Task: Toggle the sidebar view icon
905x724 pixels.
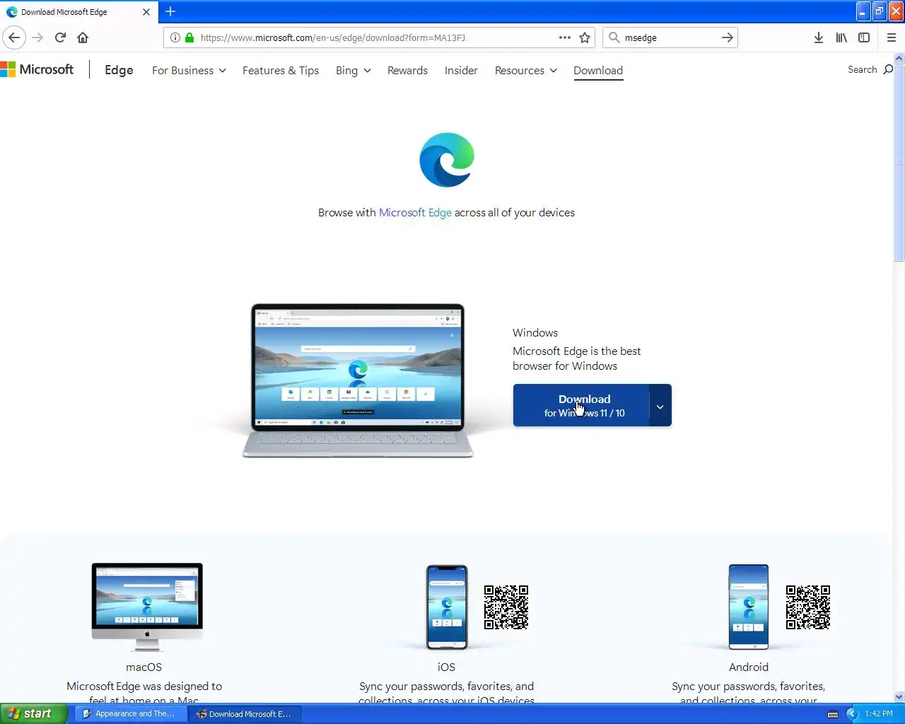Action: pyautogui.click(x=864, y=37)
